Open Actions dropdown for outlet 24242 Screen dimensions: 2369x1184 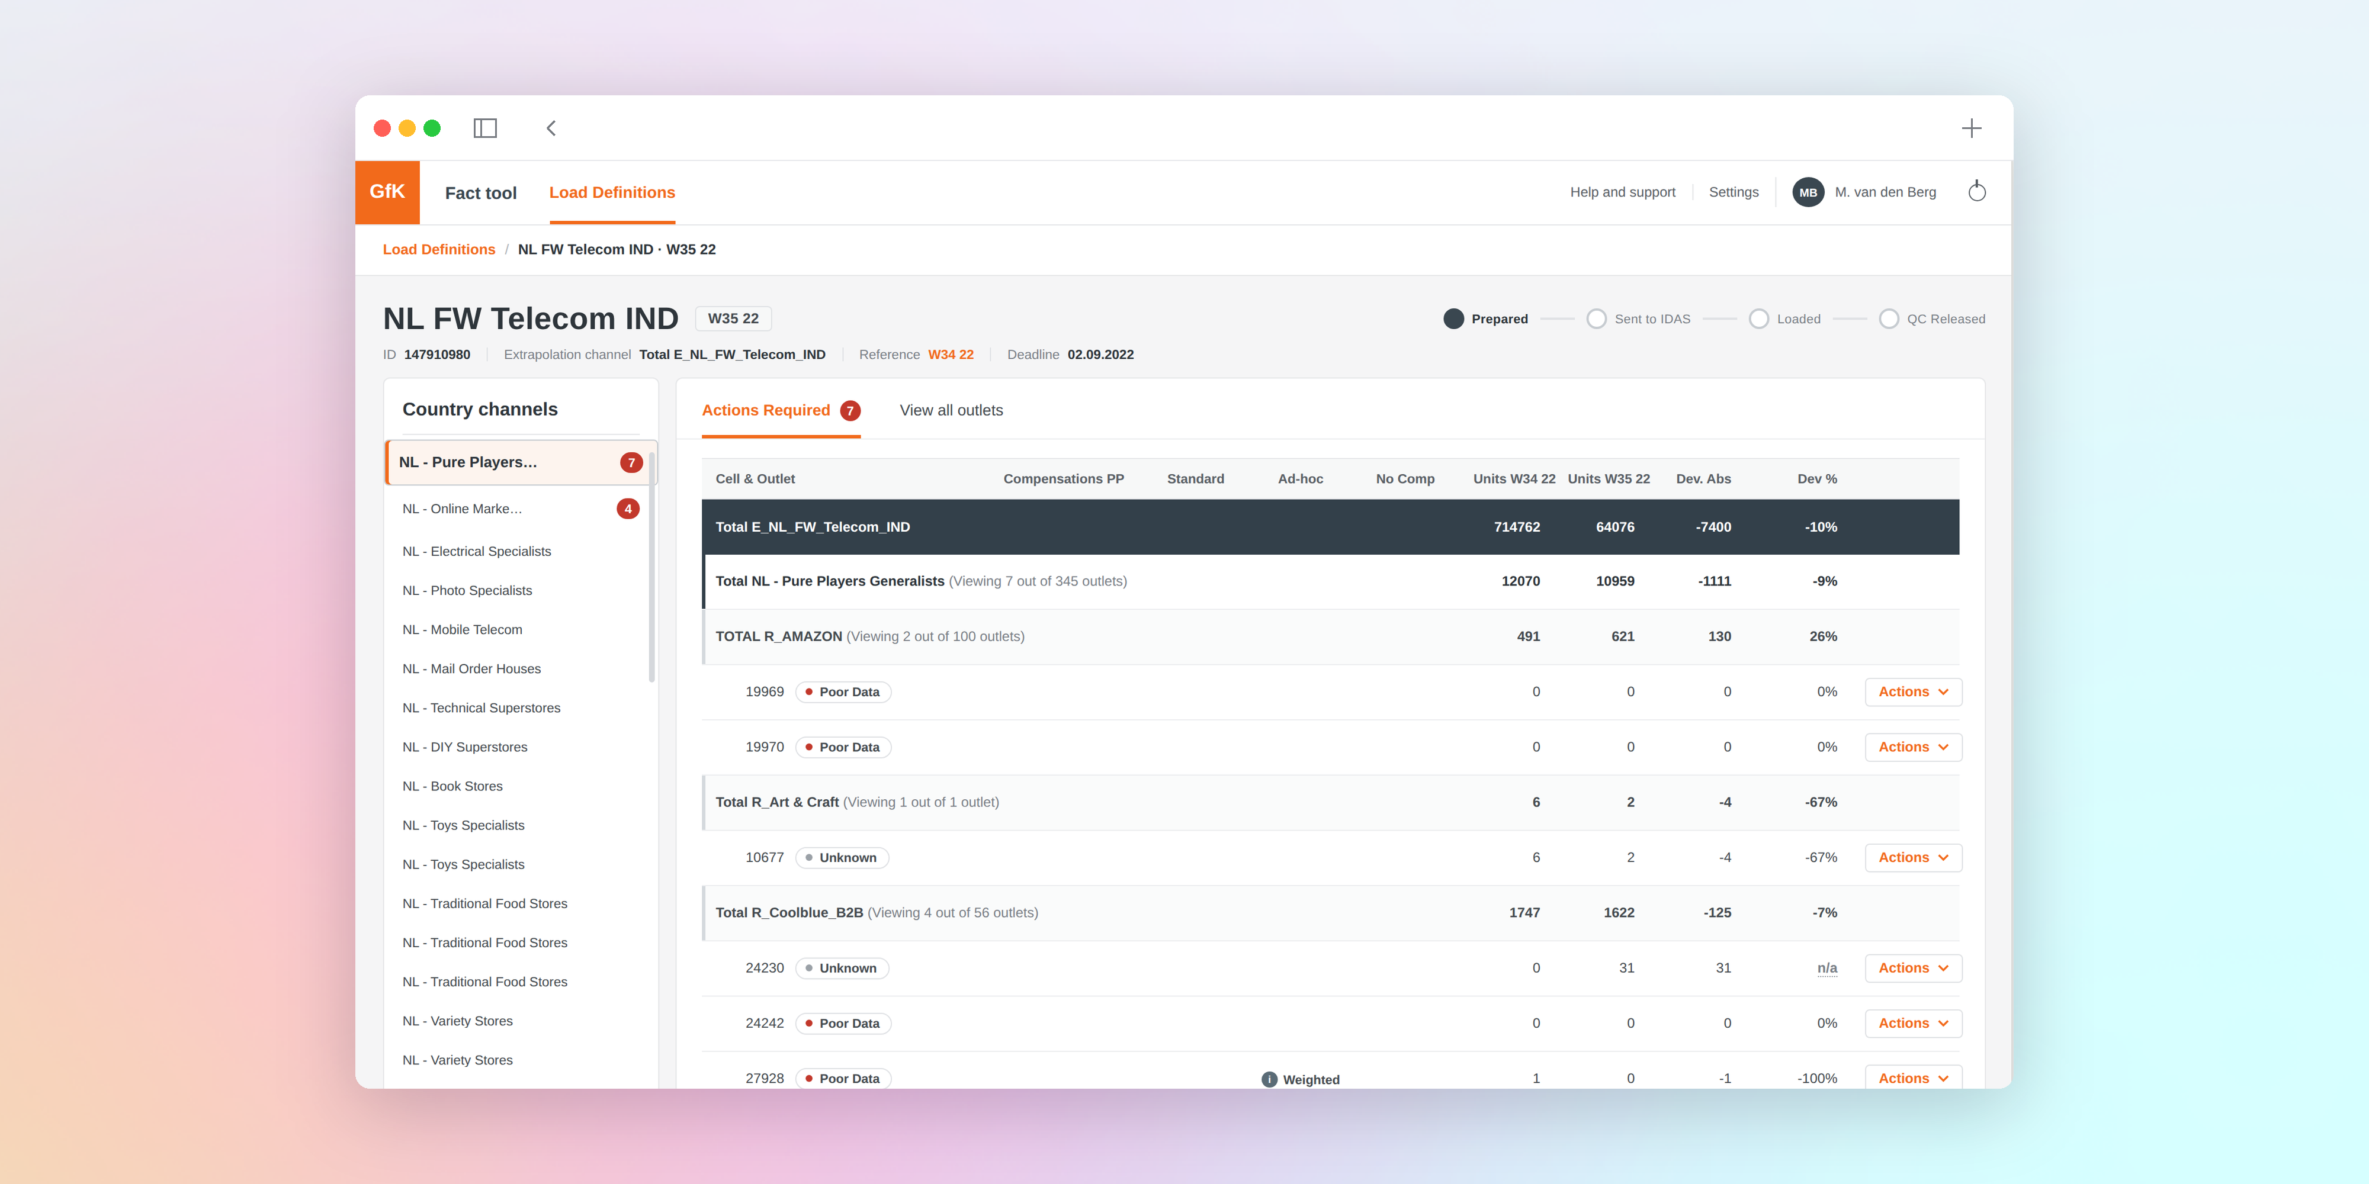[x=1913, y=1023]
